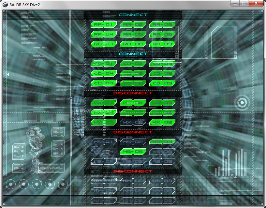
Task: Click the bar graph display
Action: point(231,162)
